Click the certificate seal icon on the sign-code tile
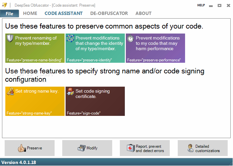The image size is (233, 166). pos(70,91)
